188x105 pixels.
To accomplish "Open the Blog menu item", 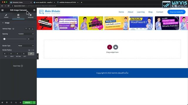I will point(150,12).
